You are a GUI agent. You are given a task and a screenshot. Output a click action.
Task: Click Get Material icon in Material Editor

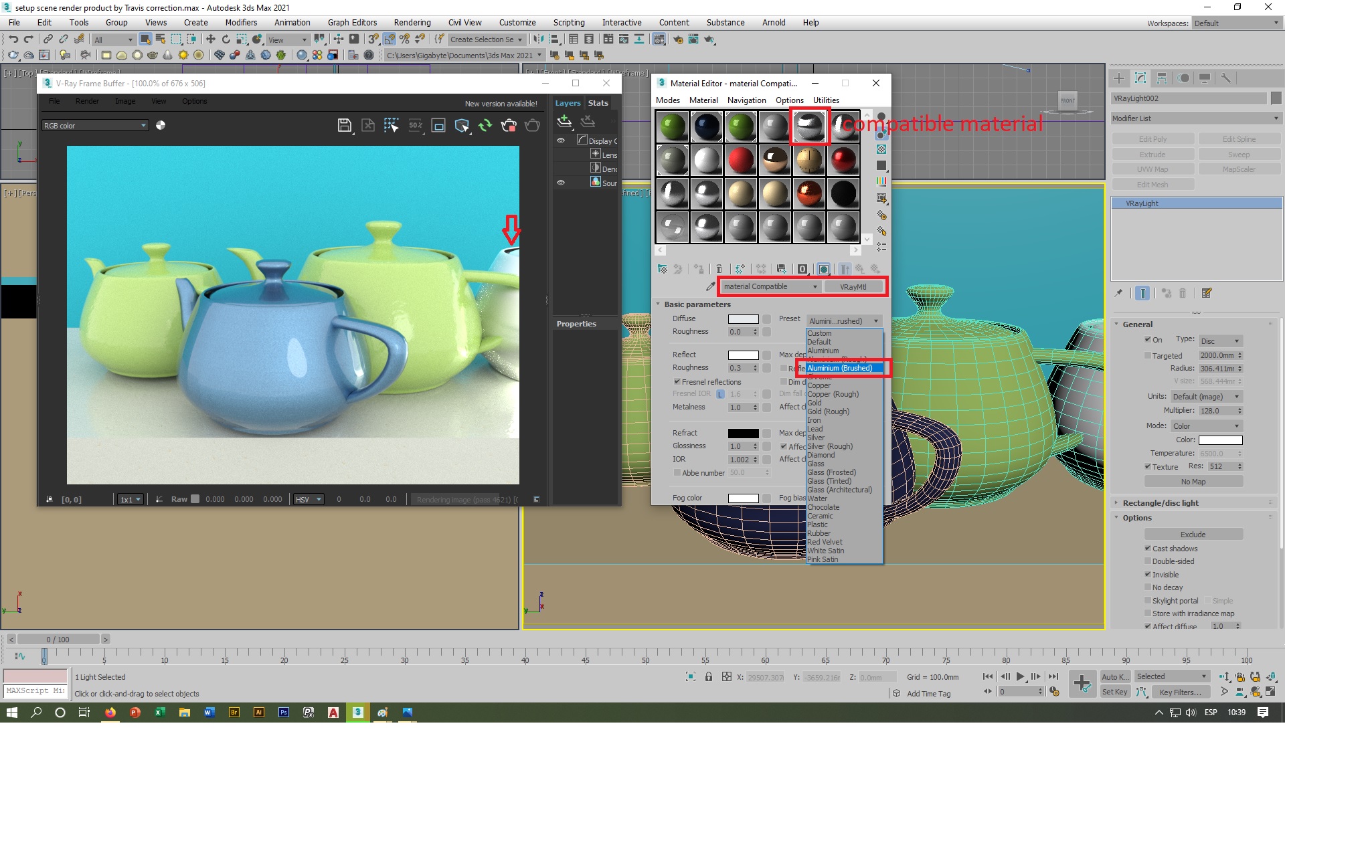pyautogui.click(x=662, y=269)
